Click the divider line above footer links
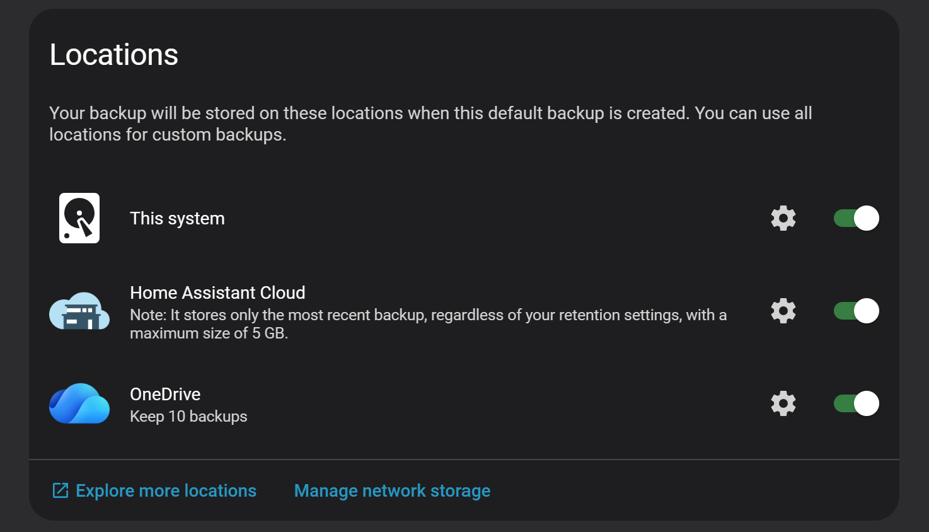The image size is (929, 532). point(464,460)
